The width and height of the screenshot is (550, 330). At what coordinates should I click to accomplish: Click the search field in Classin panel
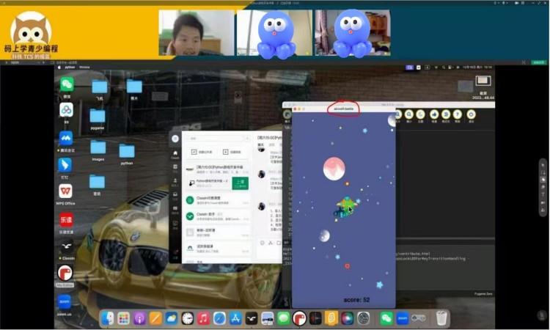[216, 138]
